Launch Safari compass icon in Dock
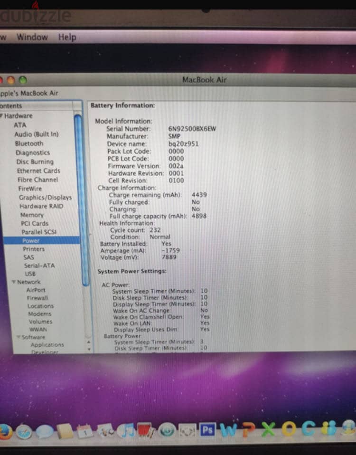Viewport: 356px width, 455px height. (24, 432)
